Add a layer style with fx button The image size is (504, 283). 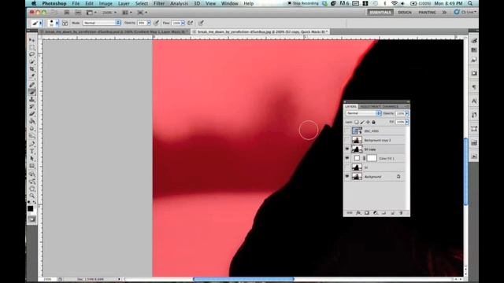tap(358, 213)
